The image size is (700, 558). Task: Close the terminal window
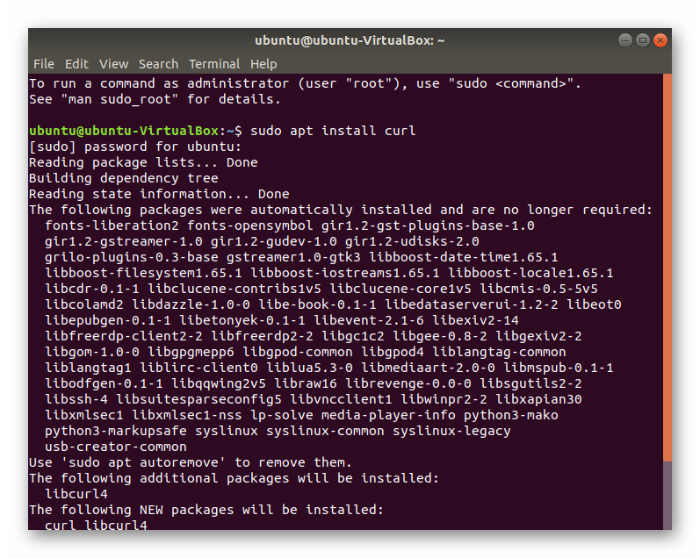pos(660,40)
